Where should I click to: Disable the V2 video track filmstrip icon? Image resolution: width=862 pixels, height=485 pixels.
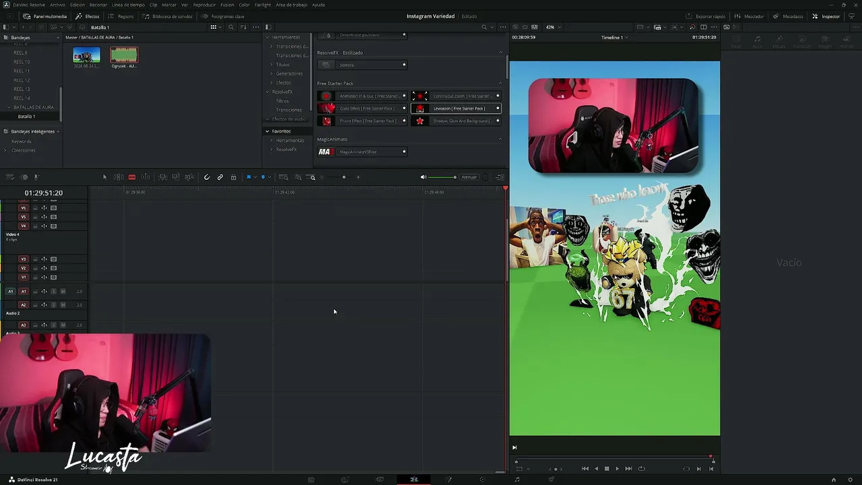pyautogui.click(x=53, y=268)
